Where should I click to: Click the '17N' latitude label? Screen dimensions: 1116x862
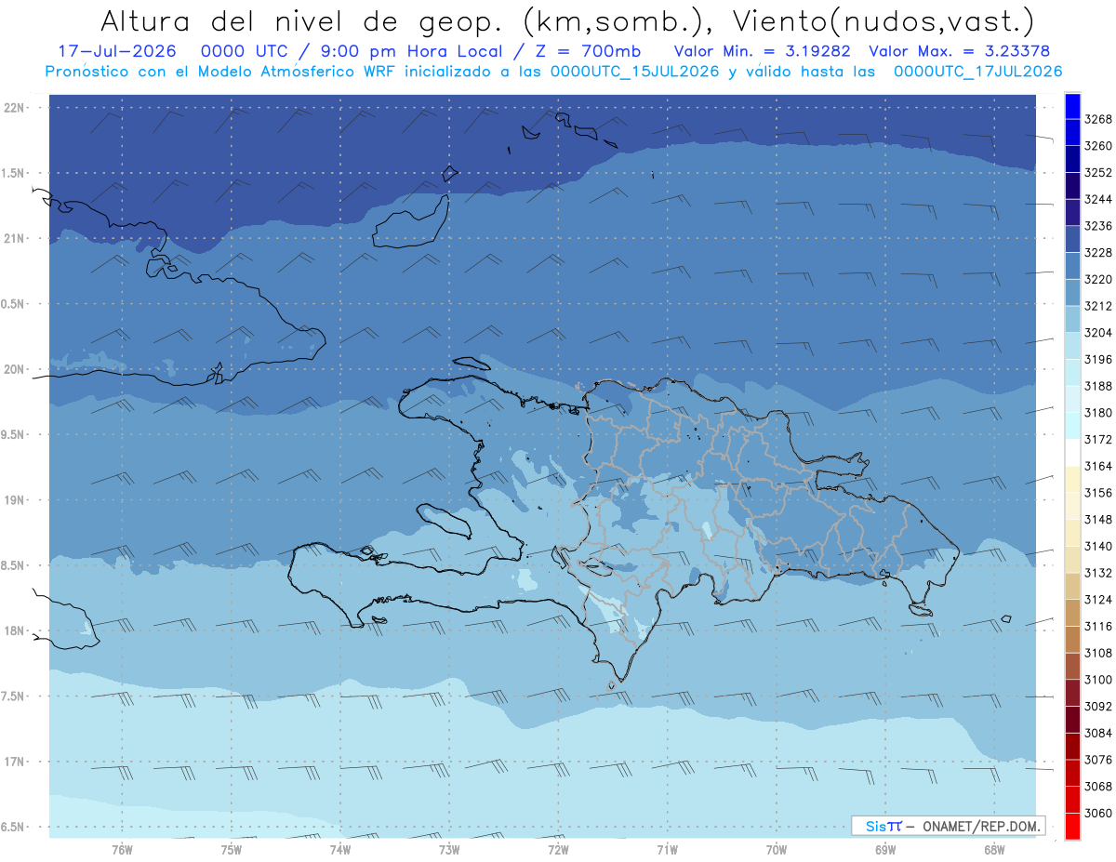(15, 762)
